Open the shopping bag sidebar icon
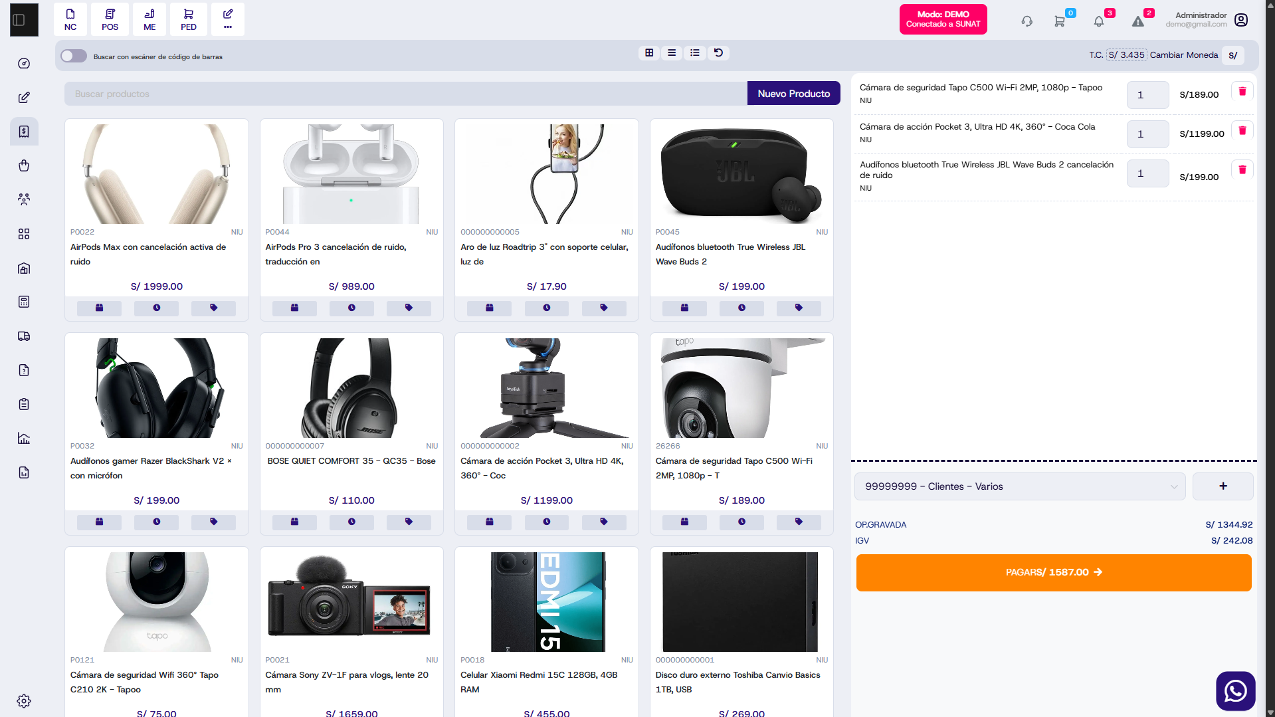The height and width of the screenshot is (717, 1275). point(24,165)
